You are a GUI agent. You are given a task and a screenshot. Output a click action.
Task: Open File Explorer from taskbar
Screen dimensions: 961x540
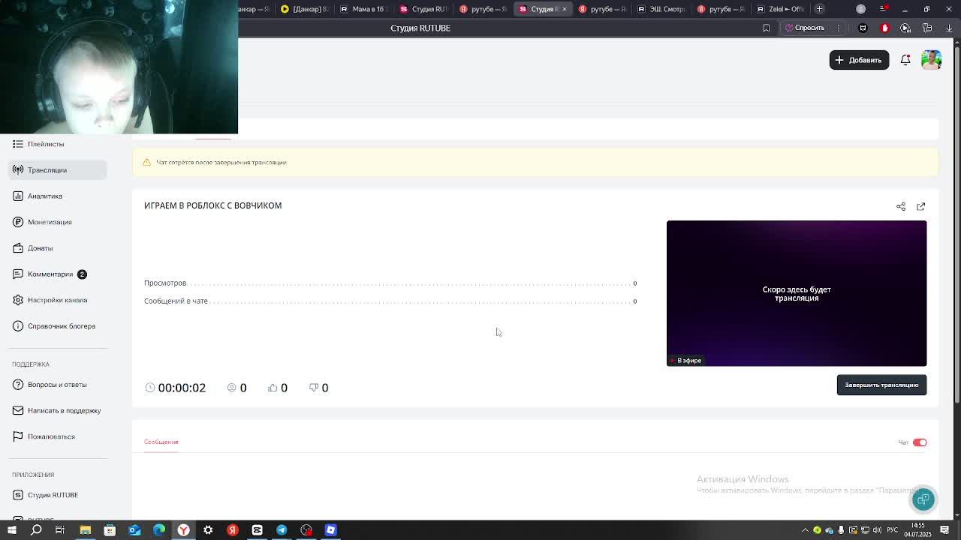pos(85,530)
